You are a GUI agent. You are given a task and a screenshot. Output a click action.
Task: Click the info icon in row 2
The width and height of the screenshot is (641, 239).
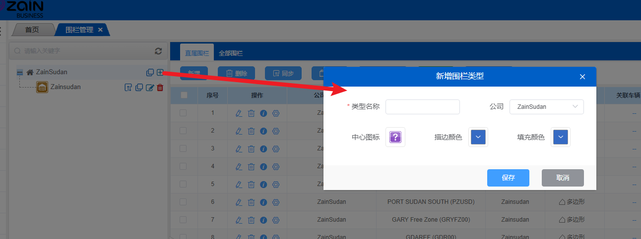263,131
